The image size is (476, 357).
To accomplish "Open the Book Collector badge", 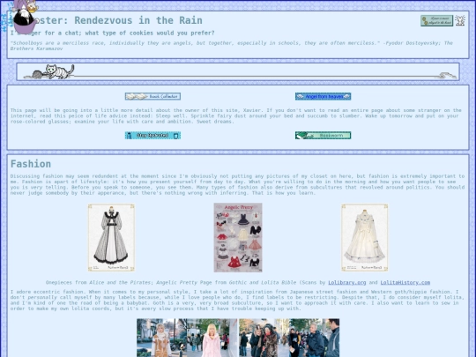I will point(152,96).
